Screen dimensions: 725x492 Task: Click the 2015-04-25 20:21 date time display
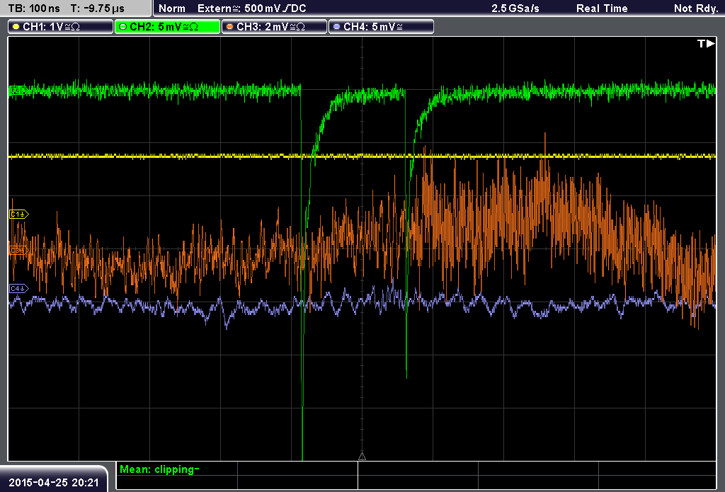pos(54,483)
